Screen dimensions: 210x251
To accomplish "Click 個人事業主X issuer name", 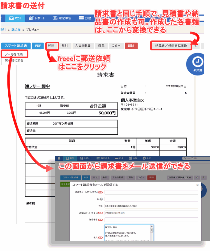I will 132,100.
